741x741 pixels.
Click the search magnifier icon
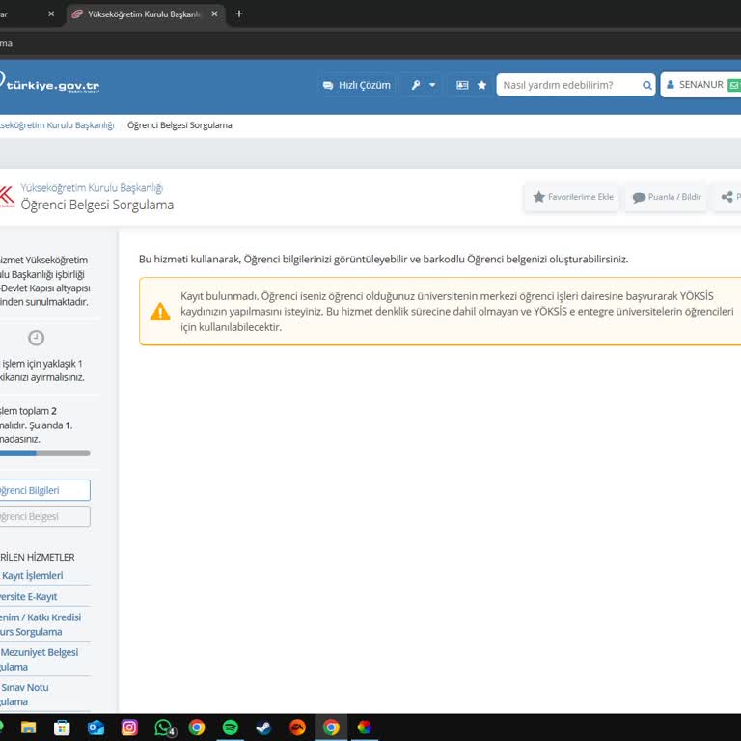click(x=647, y=85)
